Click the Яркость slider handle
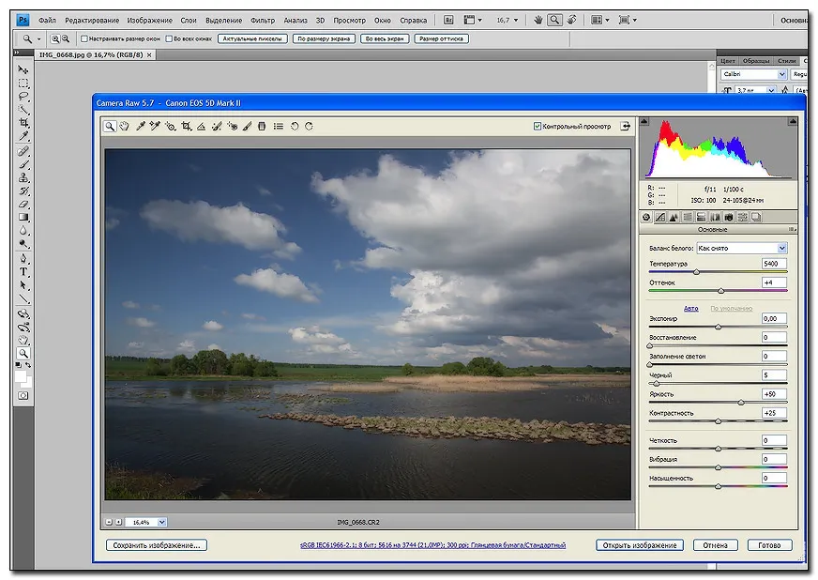818x580 pixels. (741, 403)
